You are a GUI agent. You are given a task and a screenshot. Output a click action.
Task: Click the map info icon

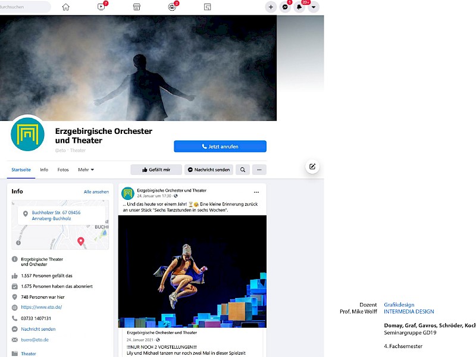[x=18, y=243]
